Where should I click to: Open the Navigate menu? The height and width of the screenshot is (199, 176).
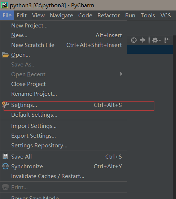coord(61,16)
